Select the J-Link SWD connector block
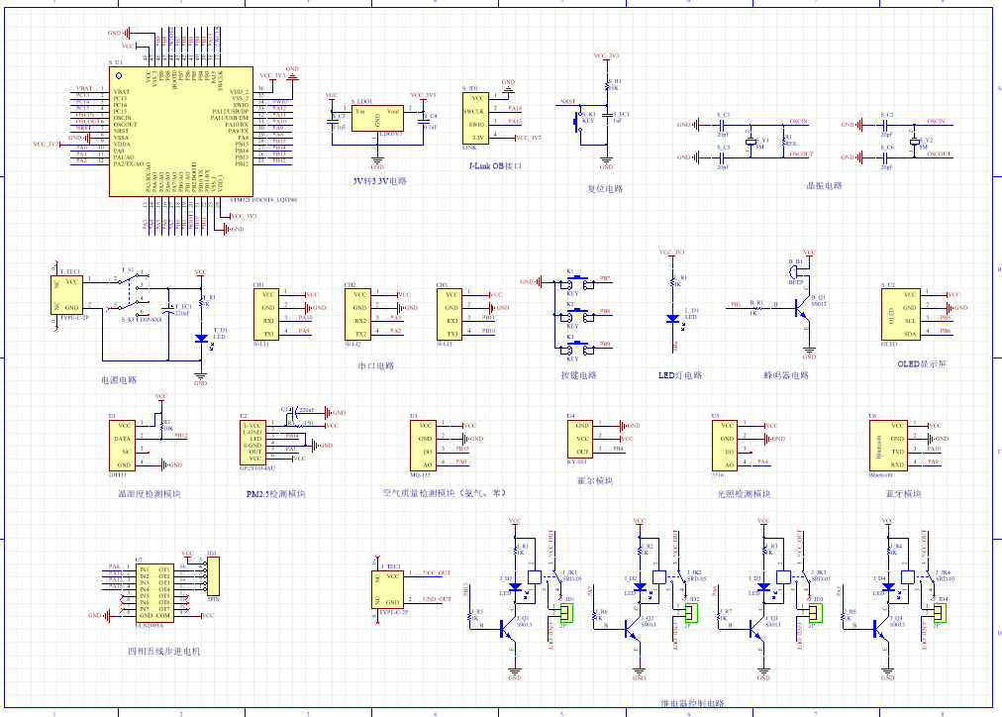Image resolution: width=1002 pixels, height=717 pixels. coord(476,117)
